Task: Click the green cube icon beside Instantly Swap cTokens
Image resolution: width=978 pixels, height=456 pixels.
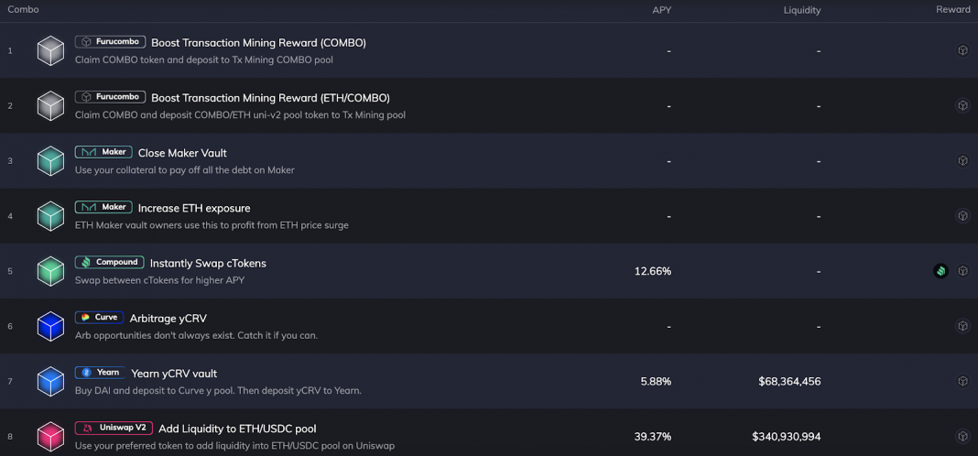Action: coord(50,271)
